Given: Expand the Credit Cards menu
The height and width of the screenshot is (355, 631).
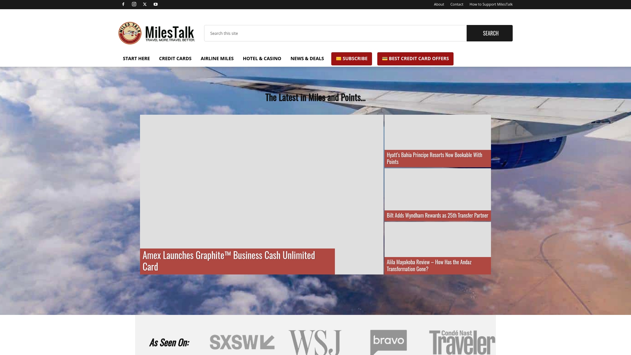Looking at the screenshot, I should tap(175, 59).
